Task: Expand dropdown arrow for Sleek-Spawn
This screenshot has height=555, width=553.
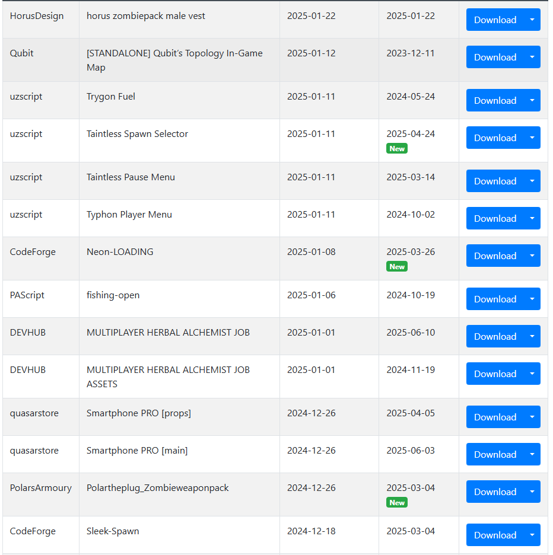Action: (x=532, y=535)
